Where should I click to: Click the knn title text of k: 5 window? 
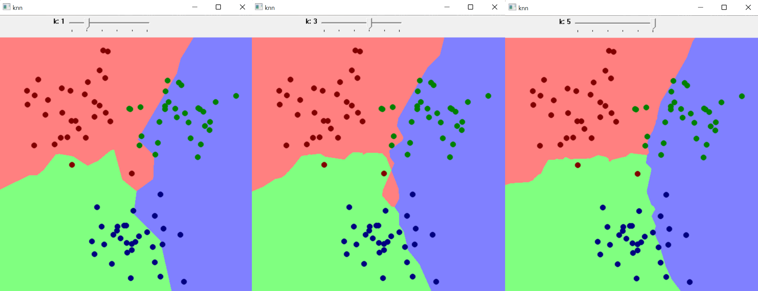click(524, 8)
